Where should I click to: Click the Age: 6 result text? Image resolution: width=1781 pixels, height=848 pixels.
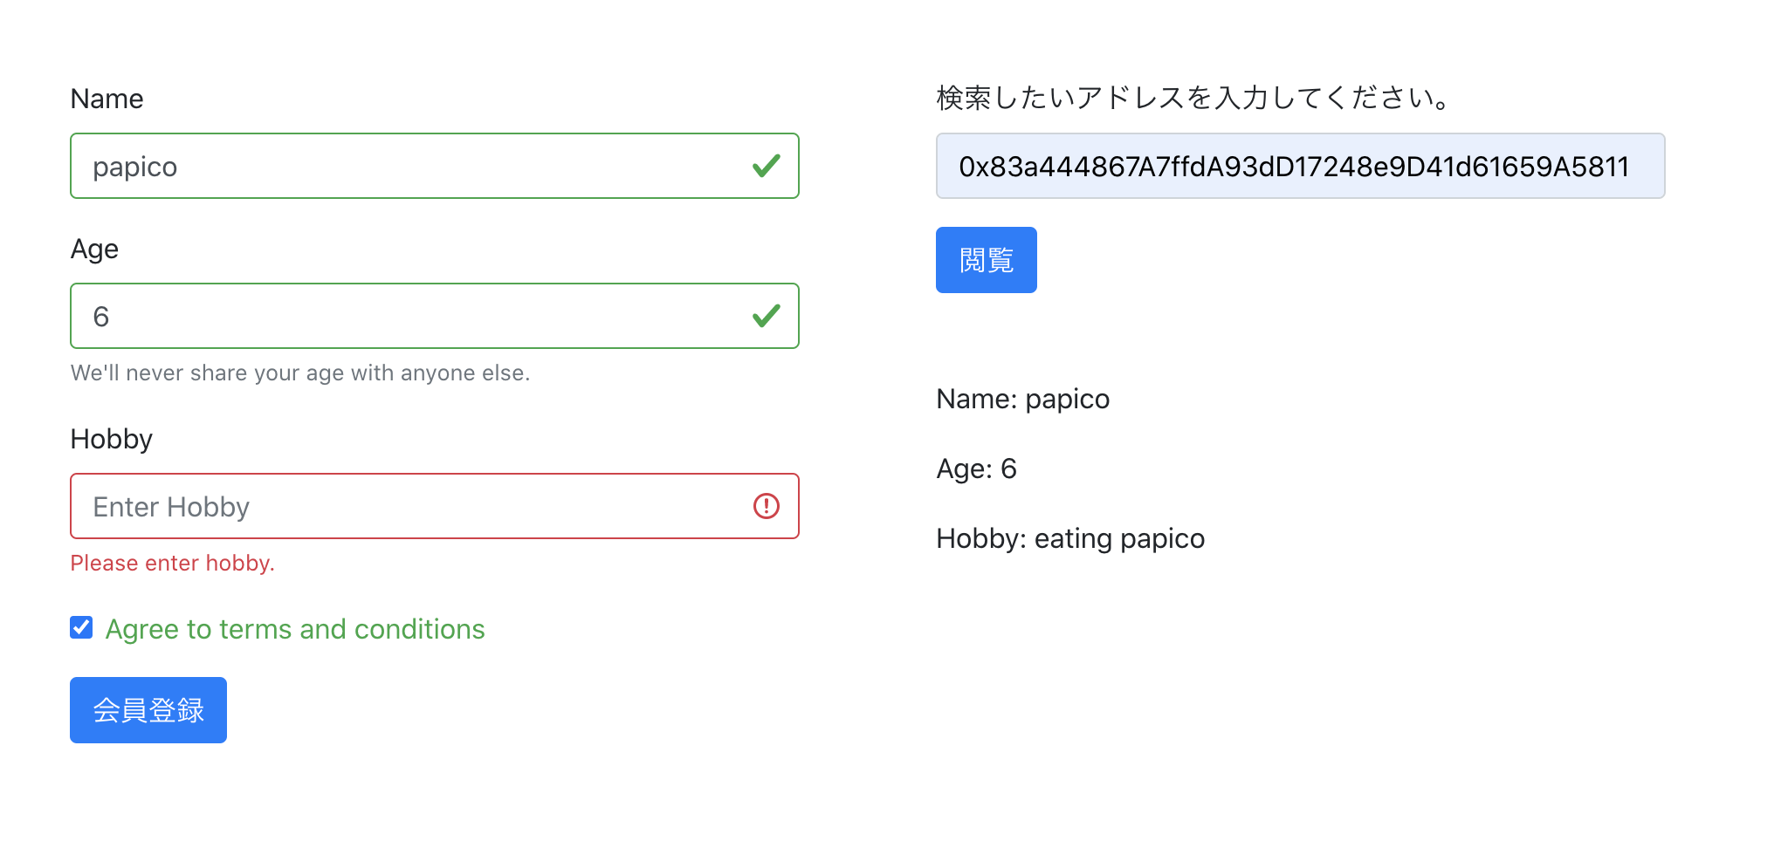point(976,468)
